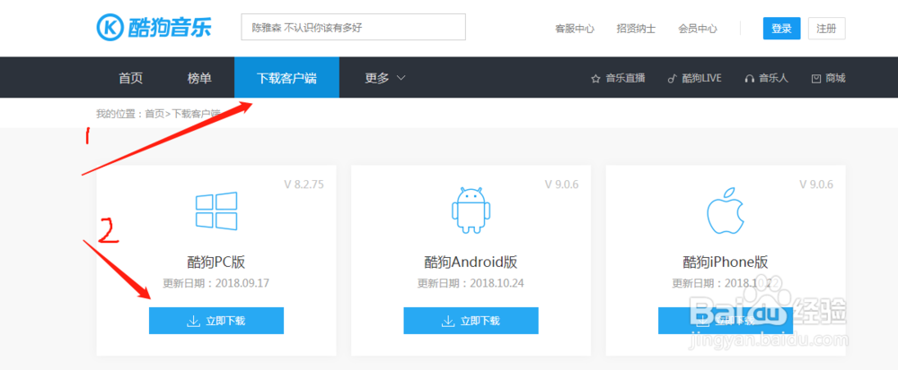Click the Android robot icon
Screen dimensions: 898x370
pyautogui.click(x=471, y=211)
